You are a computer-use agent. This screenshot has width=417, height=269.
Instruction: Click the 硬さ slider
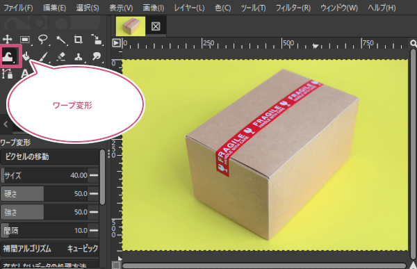44,194
